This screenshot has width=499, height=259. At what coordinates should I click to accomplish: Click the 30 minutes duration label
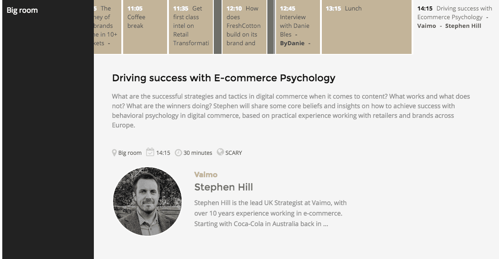[x=198, y=153]
